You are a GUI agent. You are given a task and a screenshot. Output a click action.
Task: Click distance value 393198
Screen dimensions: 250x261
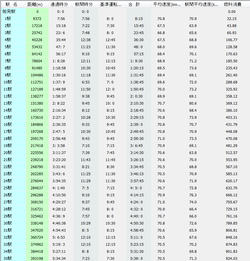coord(37,259)
